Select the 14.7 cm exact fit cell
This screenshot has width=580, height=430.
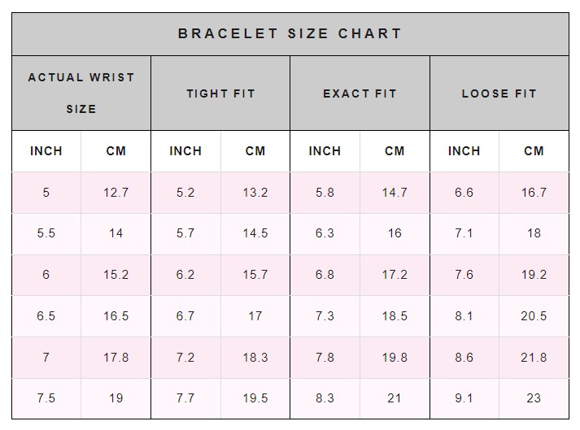395,193
